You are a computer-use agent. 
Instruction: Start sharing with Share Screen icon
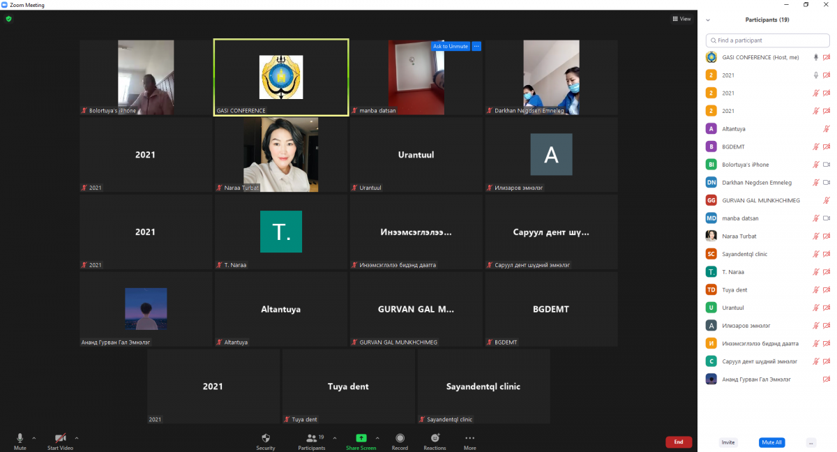[361, 438]
